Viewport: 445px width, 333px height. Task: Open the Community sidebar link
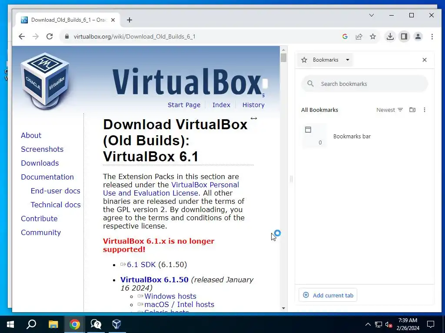[x=41, y=232]
